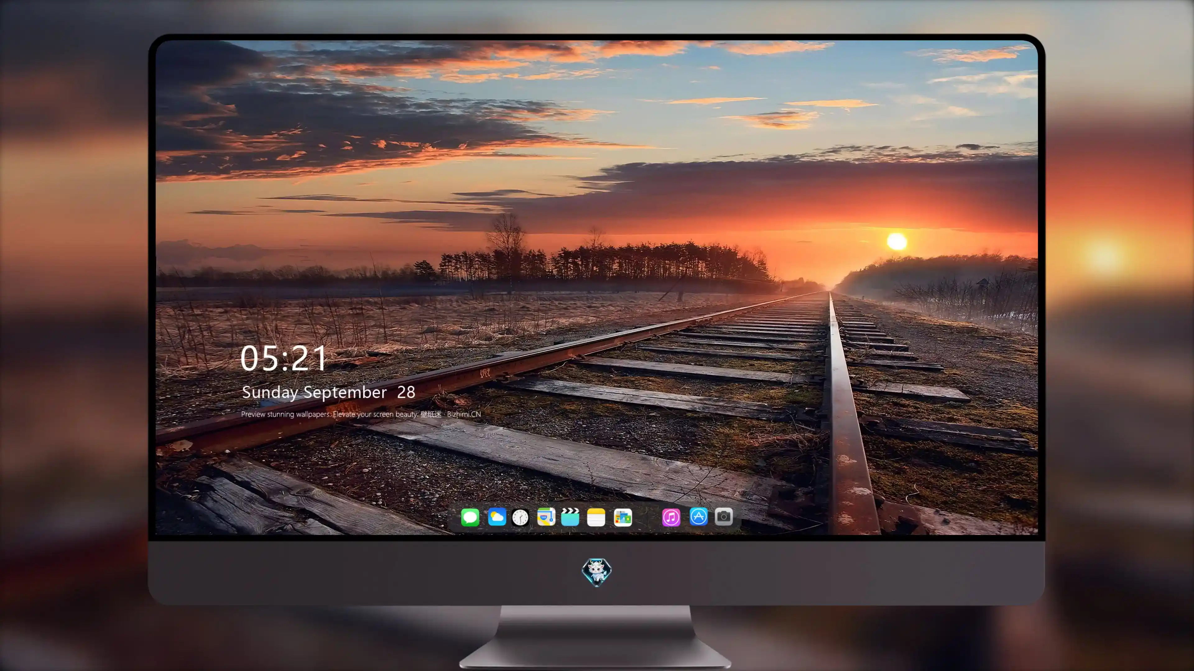Screen dimensions: 1194x671
Task: Open the yellow Notes app icon
Action: pyautogui.click(x=596, y=517)
